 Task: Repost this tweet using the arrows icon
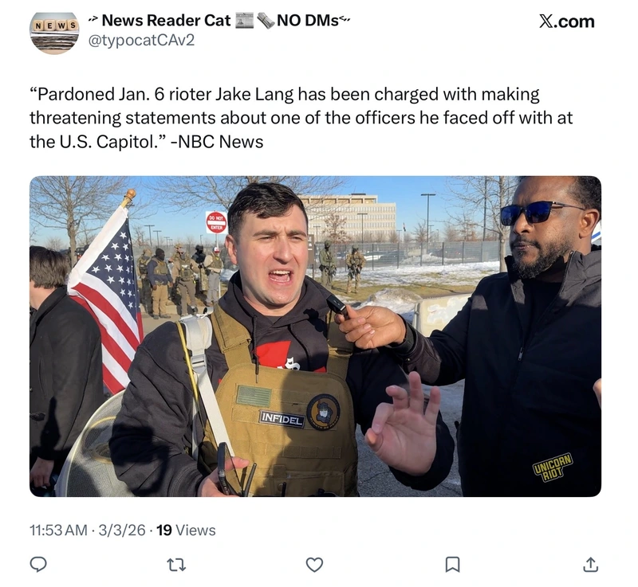(x=176, y=564)
